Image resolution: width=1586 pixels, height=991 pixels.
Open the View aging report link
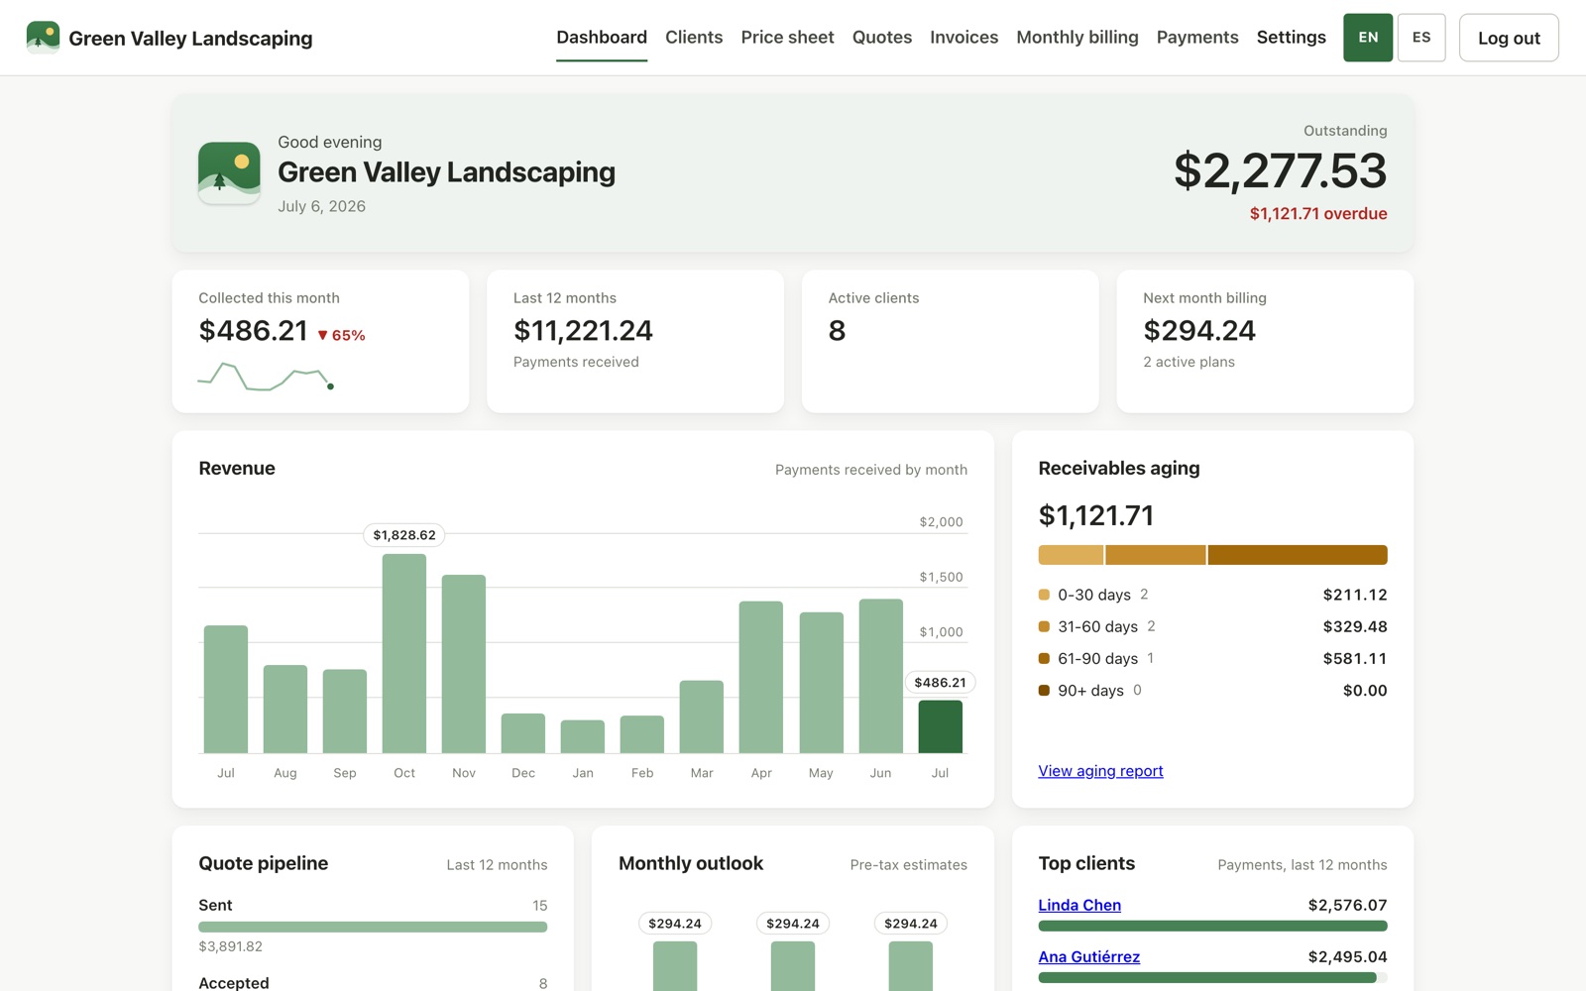click(x=1100, y=771)
